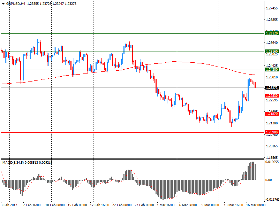Click the 27 Feb 00:00 time label
The image size is (279, 209).
pyautogui.click(x=144, y=205)
